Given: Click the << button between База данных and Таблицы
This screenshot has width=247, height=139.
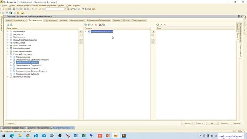Looking at the screenshot, I should 81,43.
